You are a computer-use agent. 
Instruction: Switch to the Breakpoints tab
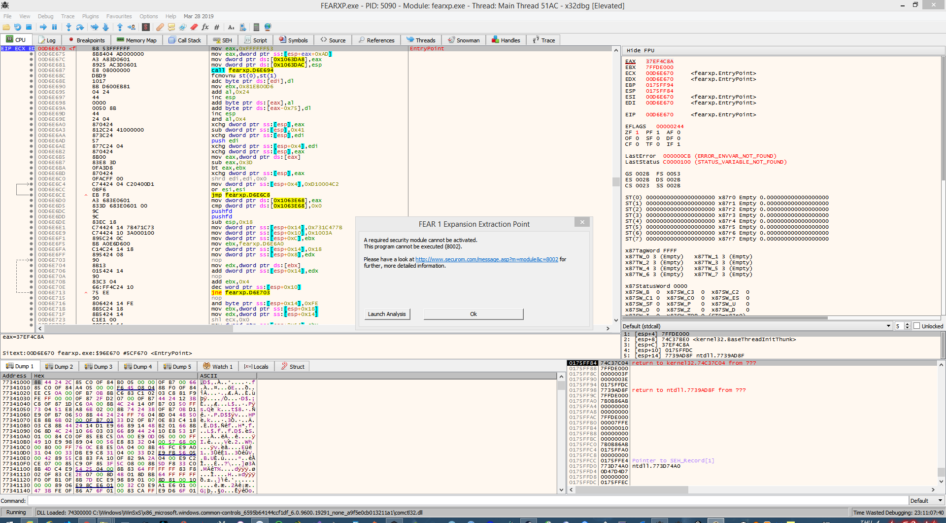[86, 40]
